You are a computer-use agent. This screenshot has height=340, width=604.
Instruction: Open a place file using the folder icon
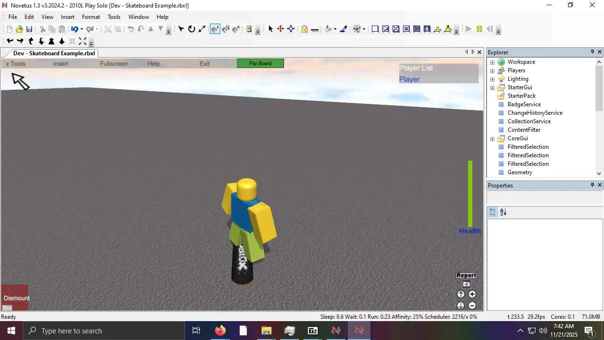click(19, 29)
